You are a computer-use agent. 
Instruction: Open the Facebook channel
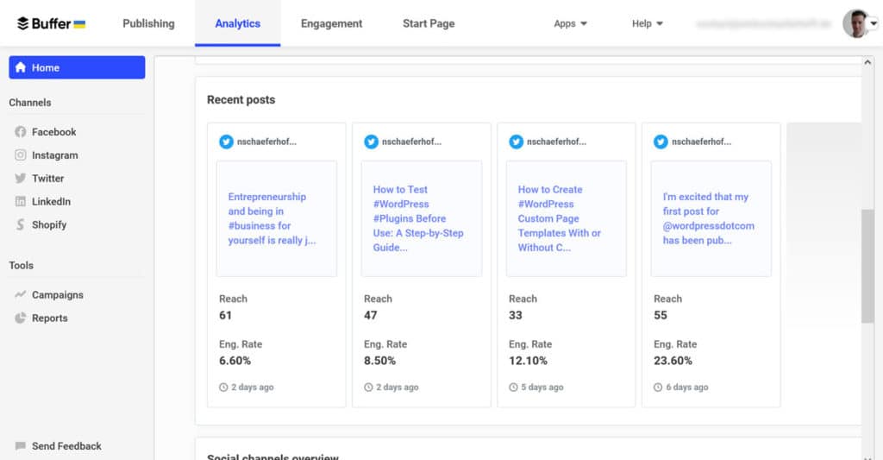[53, 132]
